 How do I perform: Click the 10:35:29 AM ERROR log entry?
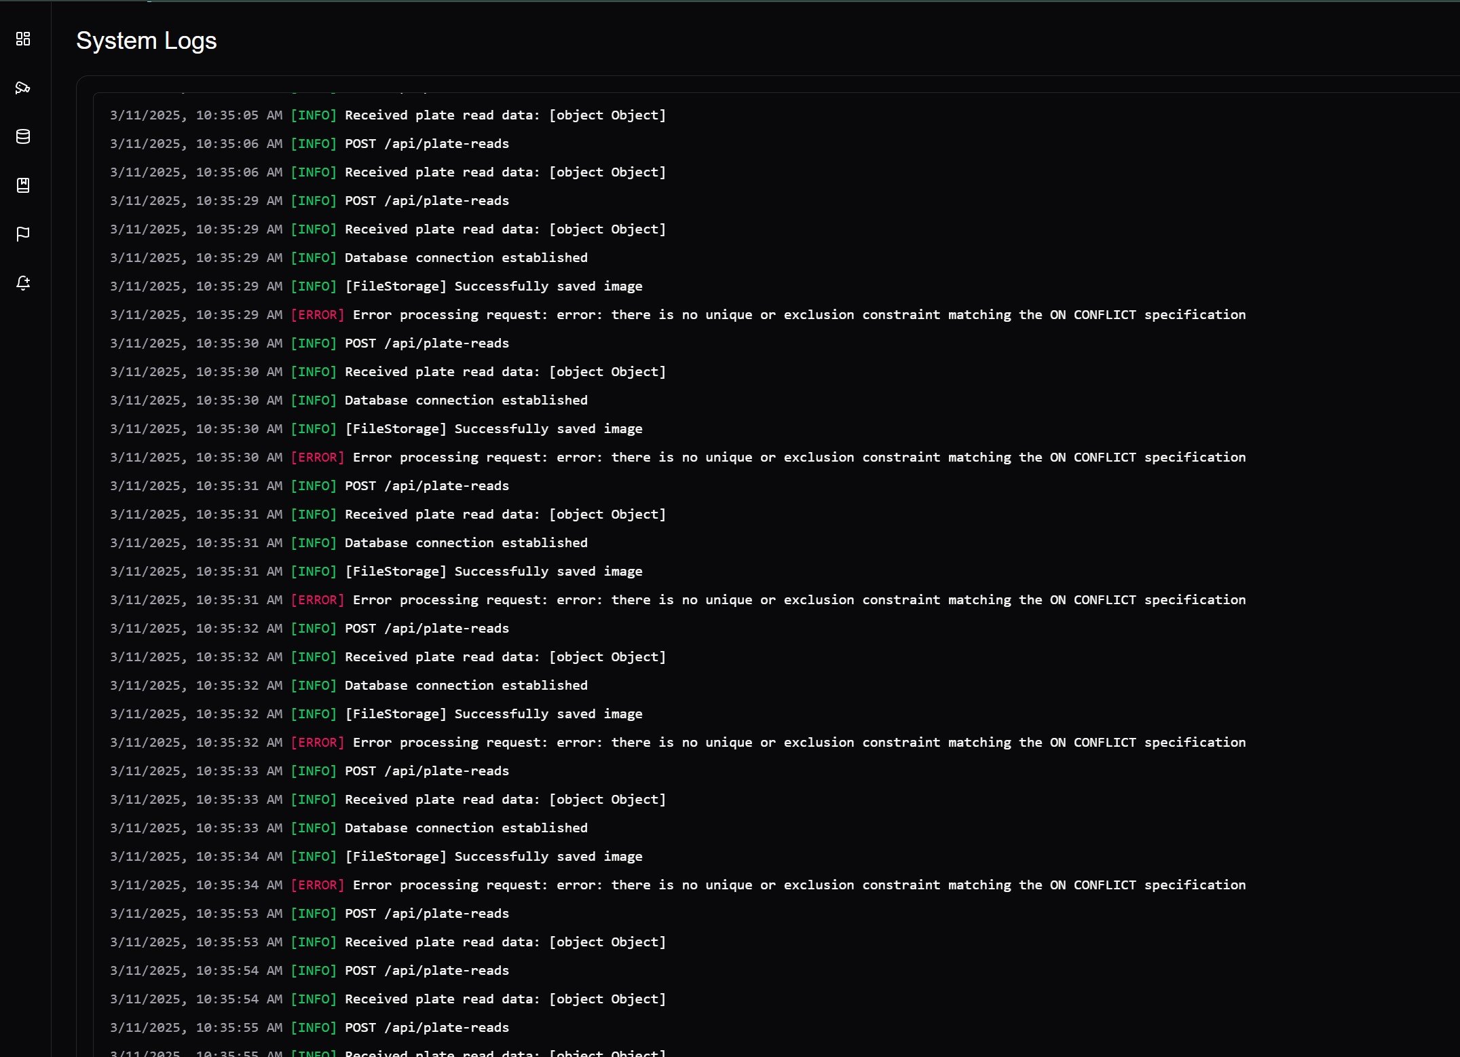pos(677,315)
